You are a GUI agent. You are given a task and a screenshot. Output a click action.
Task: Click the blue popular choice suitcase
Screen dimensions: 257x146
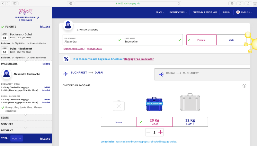click(x=154, y=104)
